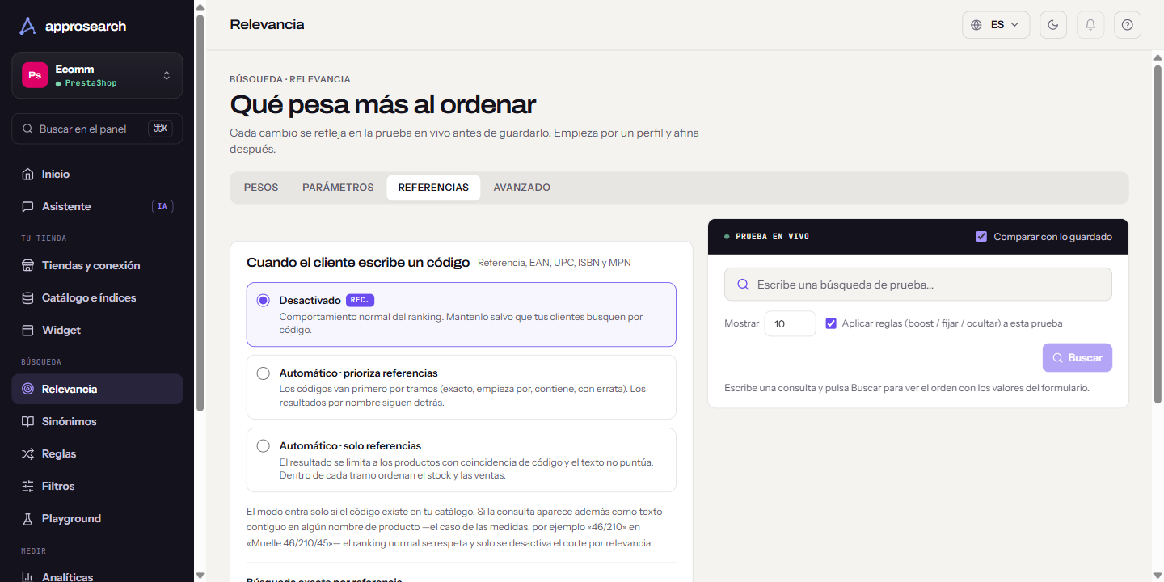Select Automático · solo referencias radio
1164x582 pixels.
(264, 446)
